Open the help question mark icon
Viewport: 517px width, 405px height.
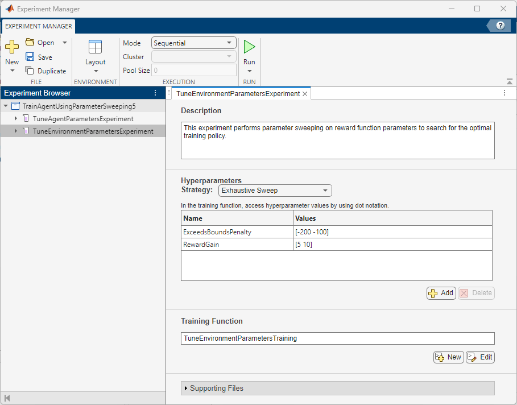tap(500, 26)
